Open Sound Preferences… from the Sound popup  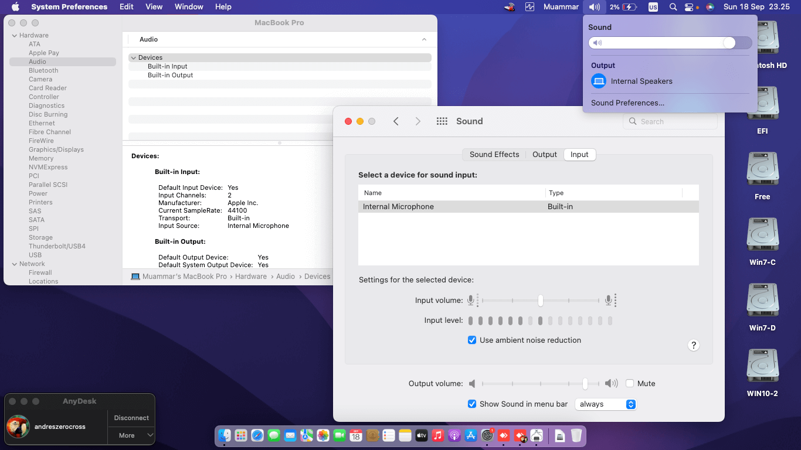click(x=627, y=103)
